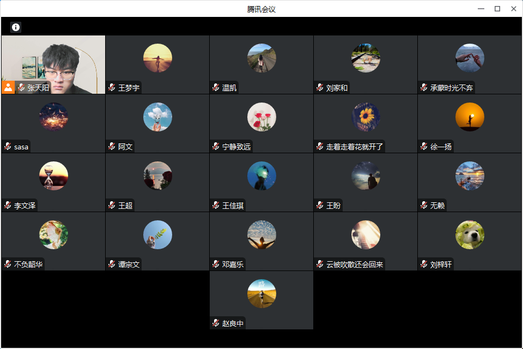Click muted microphone icon beside sasa
523x349 pixels.
coord(8,146)
